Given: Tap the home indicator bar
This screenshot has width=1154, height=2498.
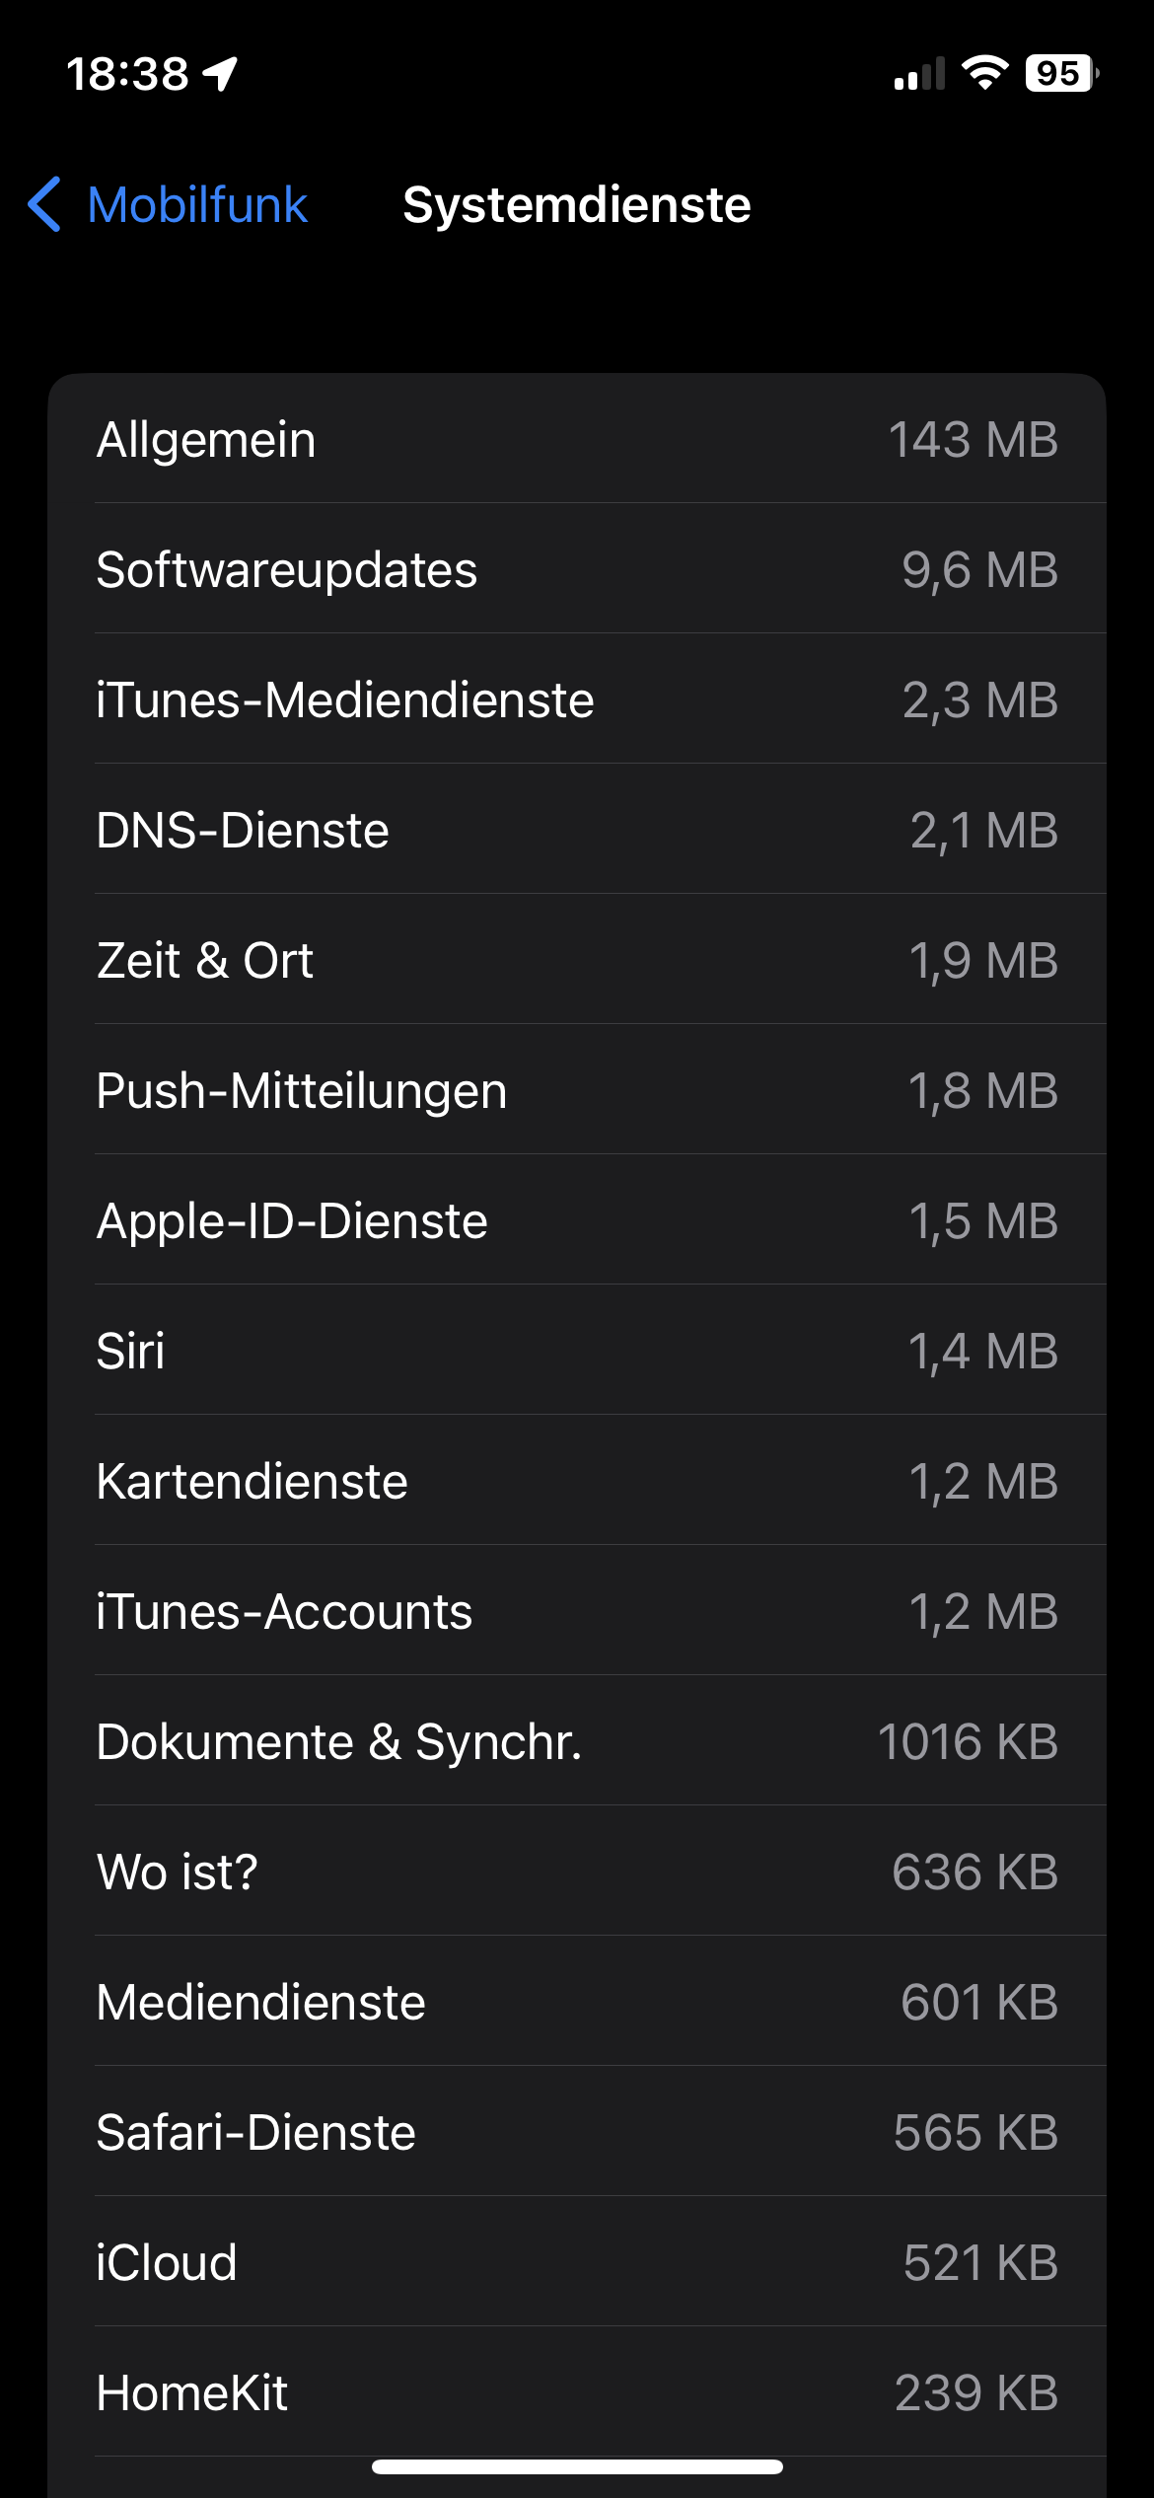Looking at the screenshot, I should (577, 2466).
